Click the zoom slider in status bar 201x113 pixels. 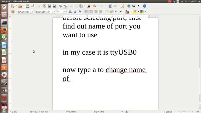pyautogui.click(x=184, y=112)
